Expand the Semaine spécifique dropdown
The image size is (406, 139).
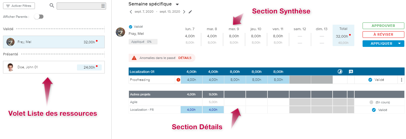coord(177,4)
